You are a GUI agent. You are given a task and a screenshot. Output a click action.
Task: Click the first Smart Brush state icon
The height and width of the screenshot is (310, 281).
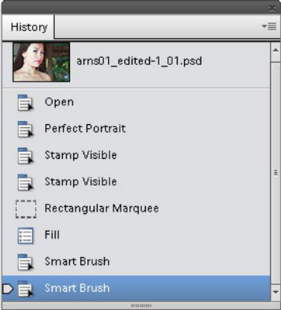pos(26,262)
